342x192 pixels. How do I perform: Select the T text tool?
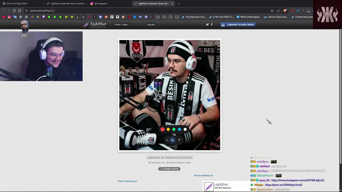point(179,140)
